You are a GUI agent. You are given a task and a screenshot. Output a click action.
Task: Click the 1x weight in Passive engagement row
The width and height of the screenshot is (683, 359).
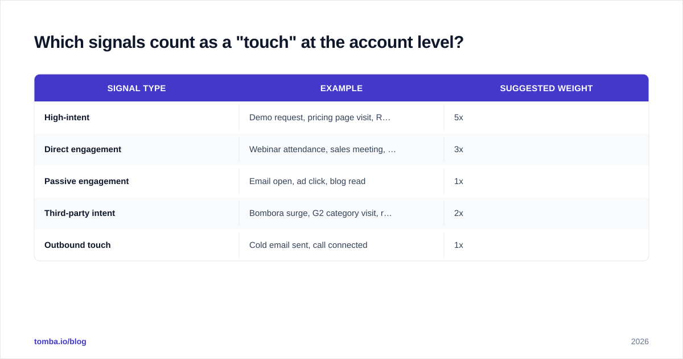(459, 181)
